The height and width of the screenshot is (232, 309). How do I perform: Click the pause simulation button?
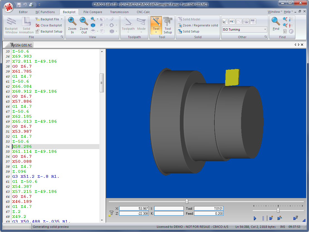(x=263, y=218)
